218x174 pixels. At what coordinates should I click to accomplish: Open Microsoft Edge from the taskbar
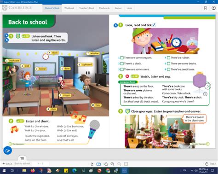75,171
